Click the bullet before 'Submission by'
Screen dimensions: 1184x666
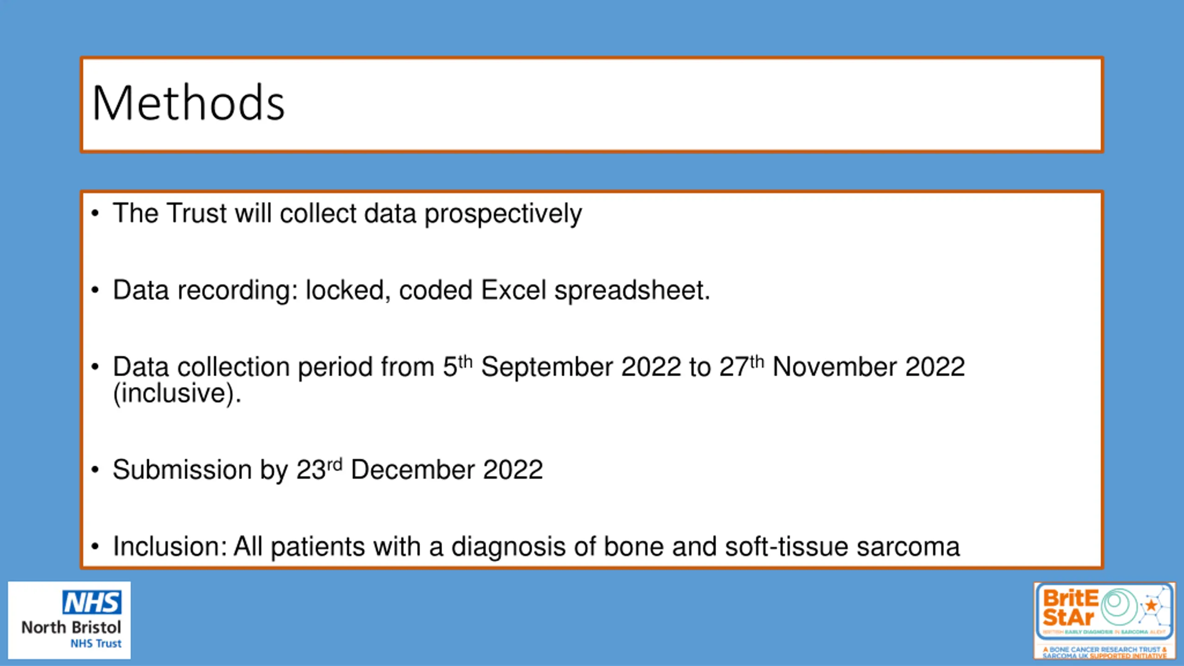95,470
